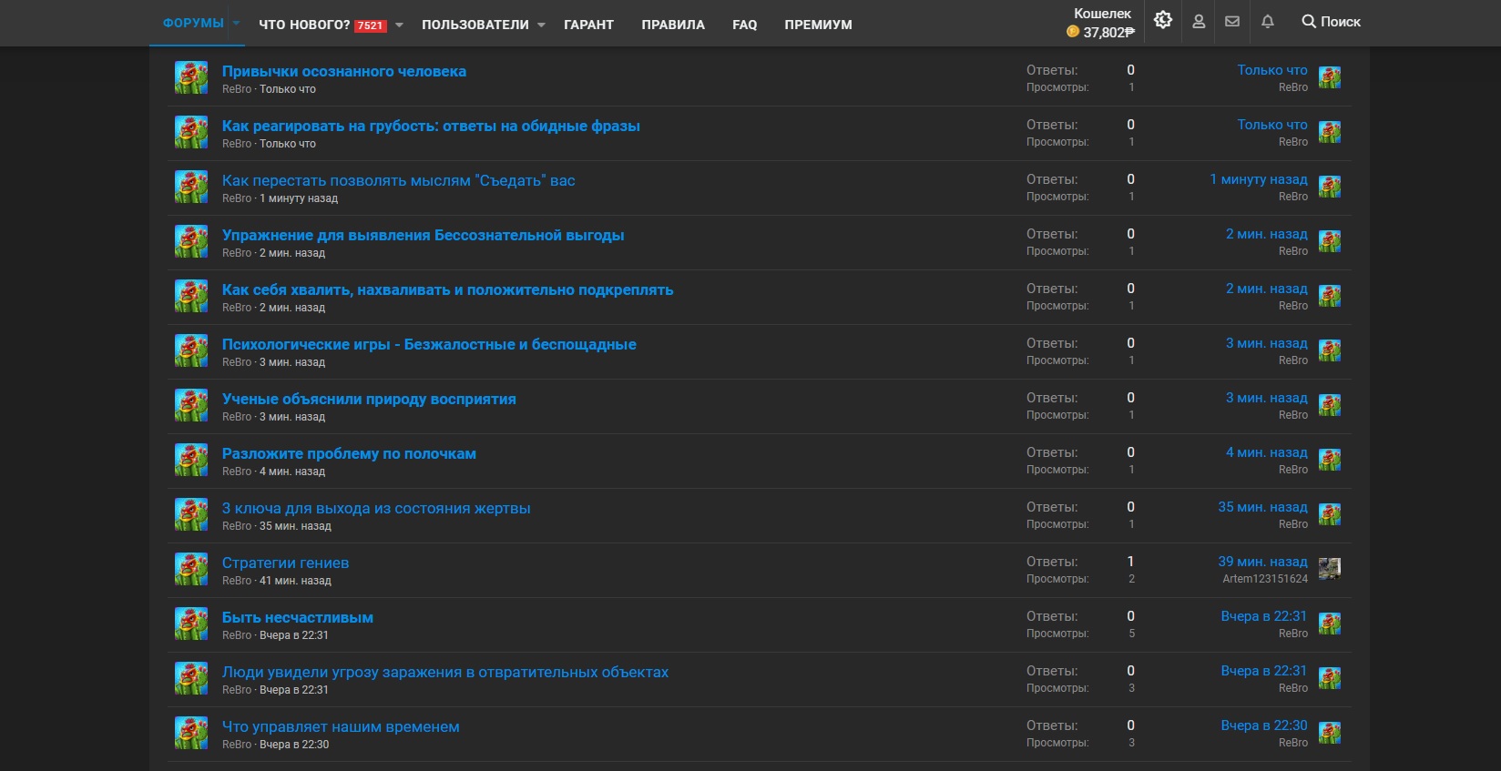The image size is (1501, 771).
Task: Open thread Быть несчастливым
Action: pyautogui.click(x=298, y=617)
